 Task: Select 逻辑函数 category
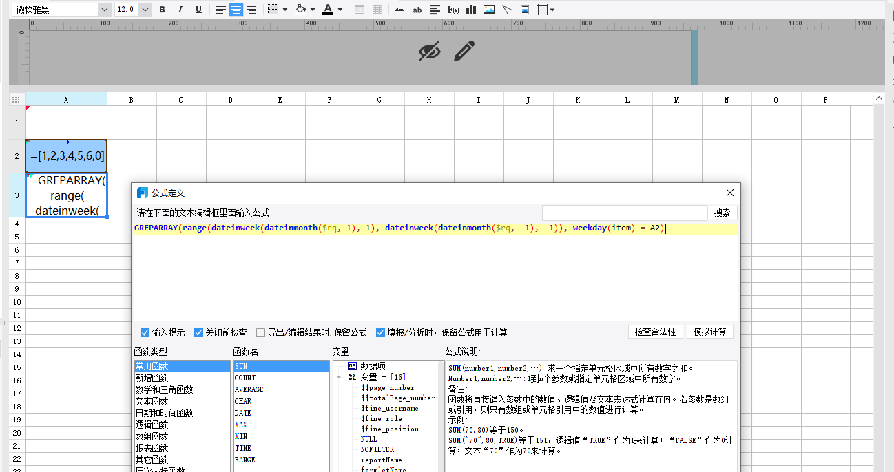click(x=183, y=425)
